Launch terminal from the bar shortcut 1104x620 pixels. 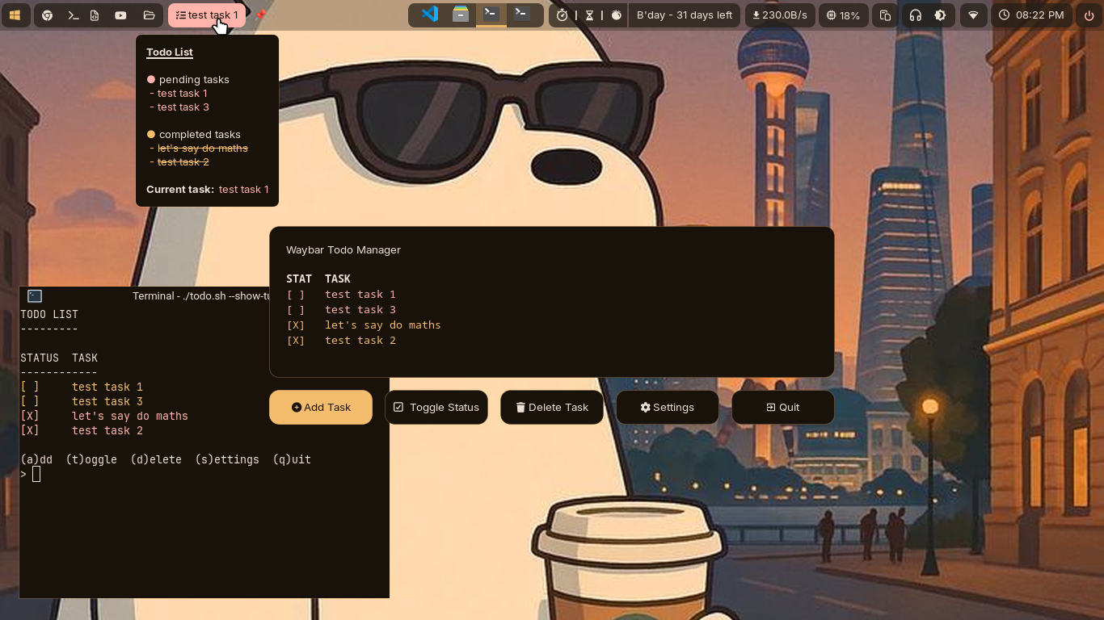(x=73, y=15)
